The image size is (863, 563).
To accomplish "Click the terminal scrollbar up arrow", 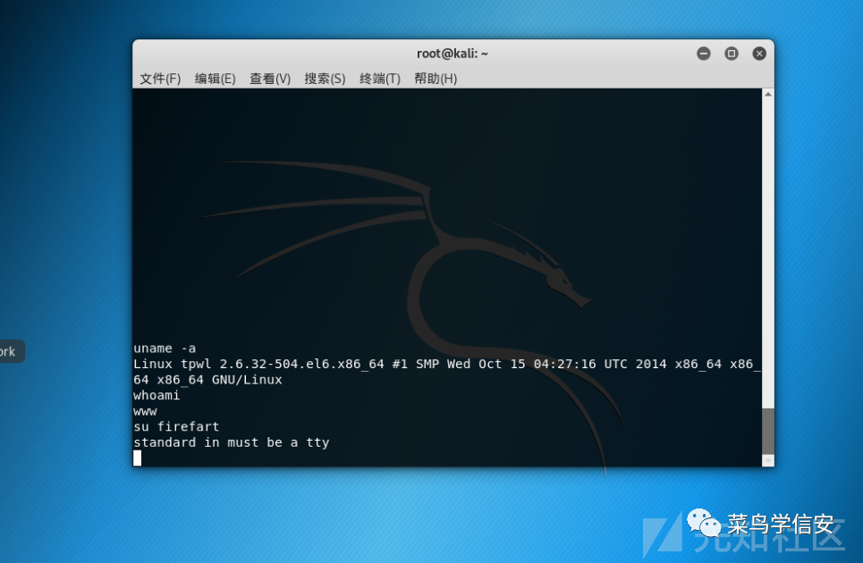I will click(x=768, y=95).
